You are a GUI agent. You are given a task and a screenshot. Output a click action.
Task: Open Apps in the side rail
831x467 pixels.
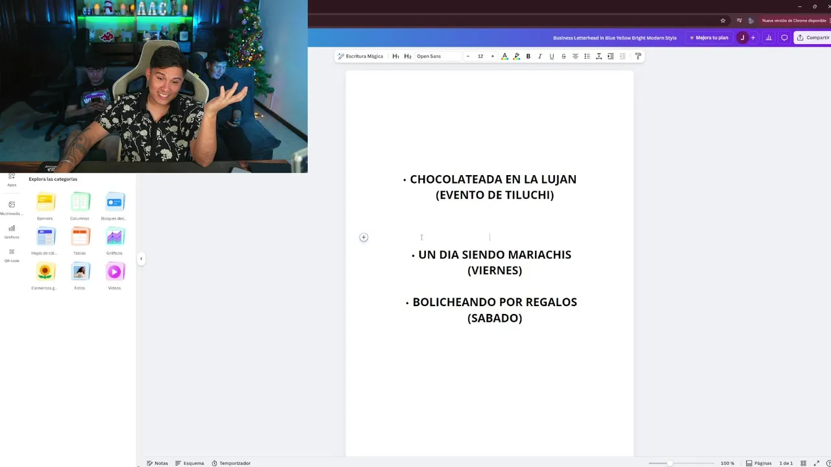[x=12, y=180]
